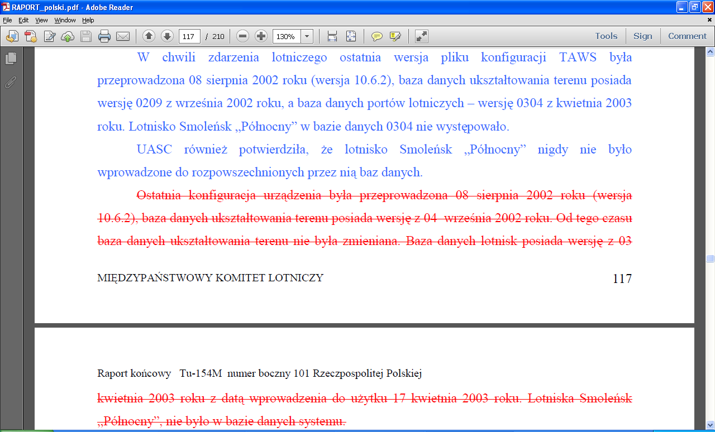Screen dimensions: 715x432
Task: Open the Tools pane
Action: [x=606, y=36]
